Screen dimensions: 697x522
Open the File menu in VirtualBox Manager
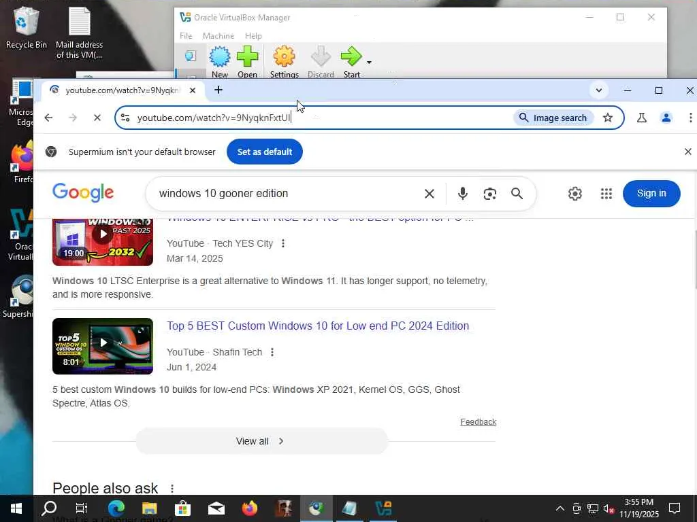click(x=186, y=36)
